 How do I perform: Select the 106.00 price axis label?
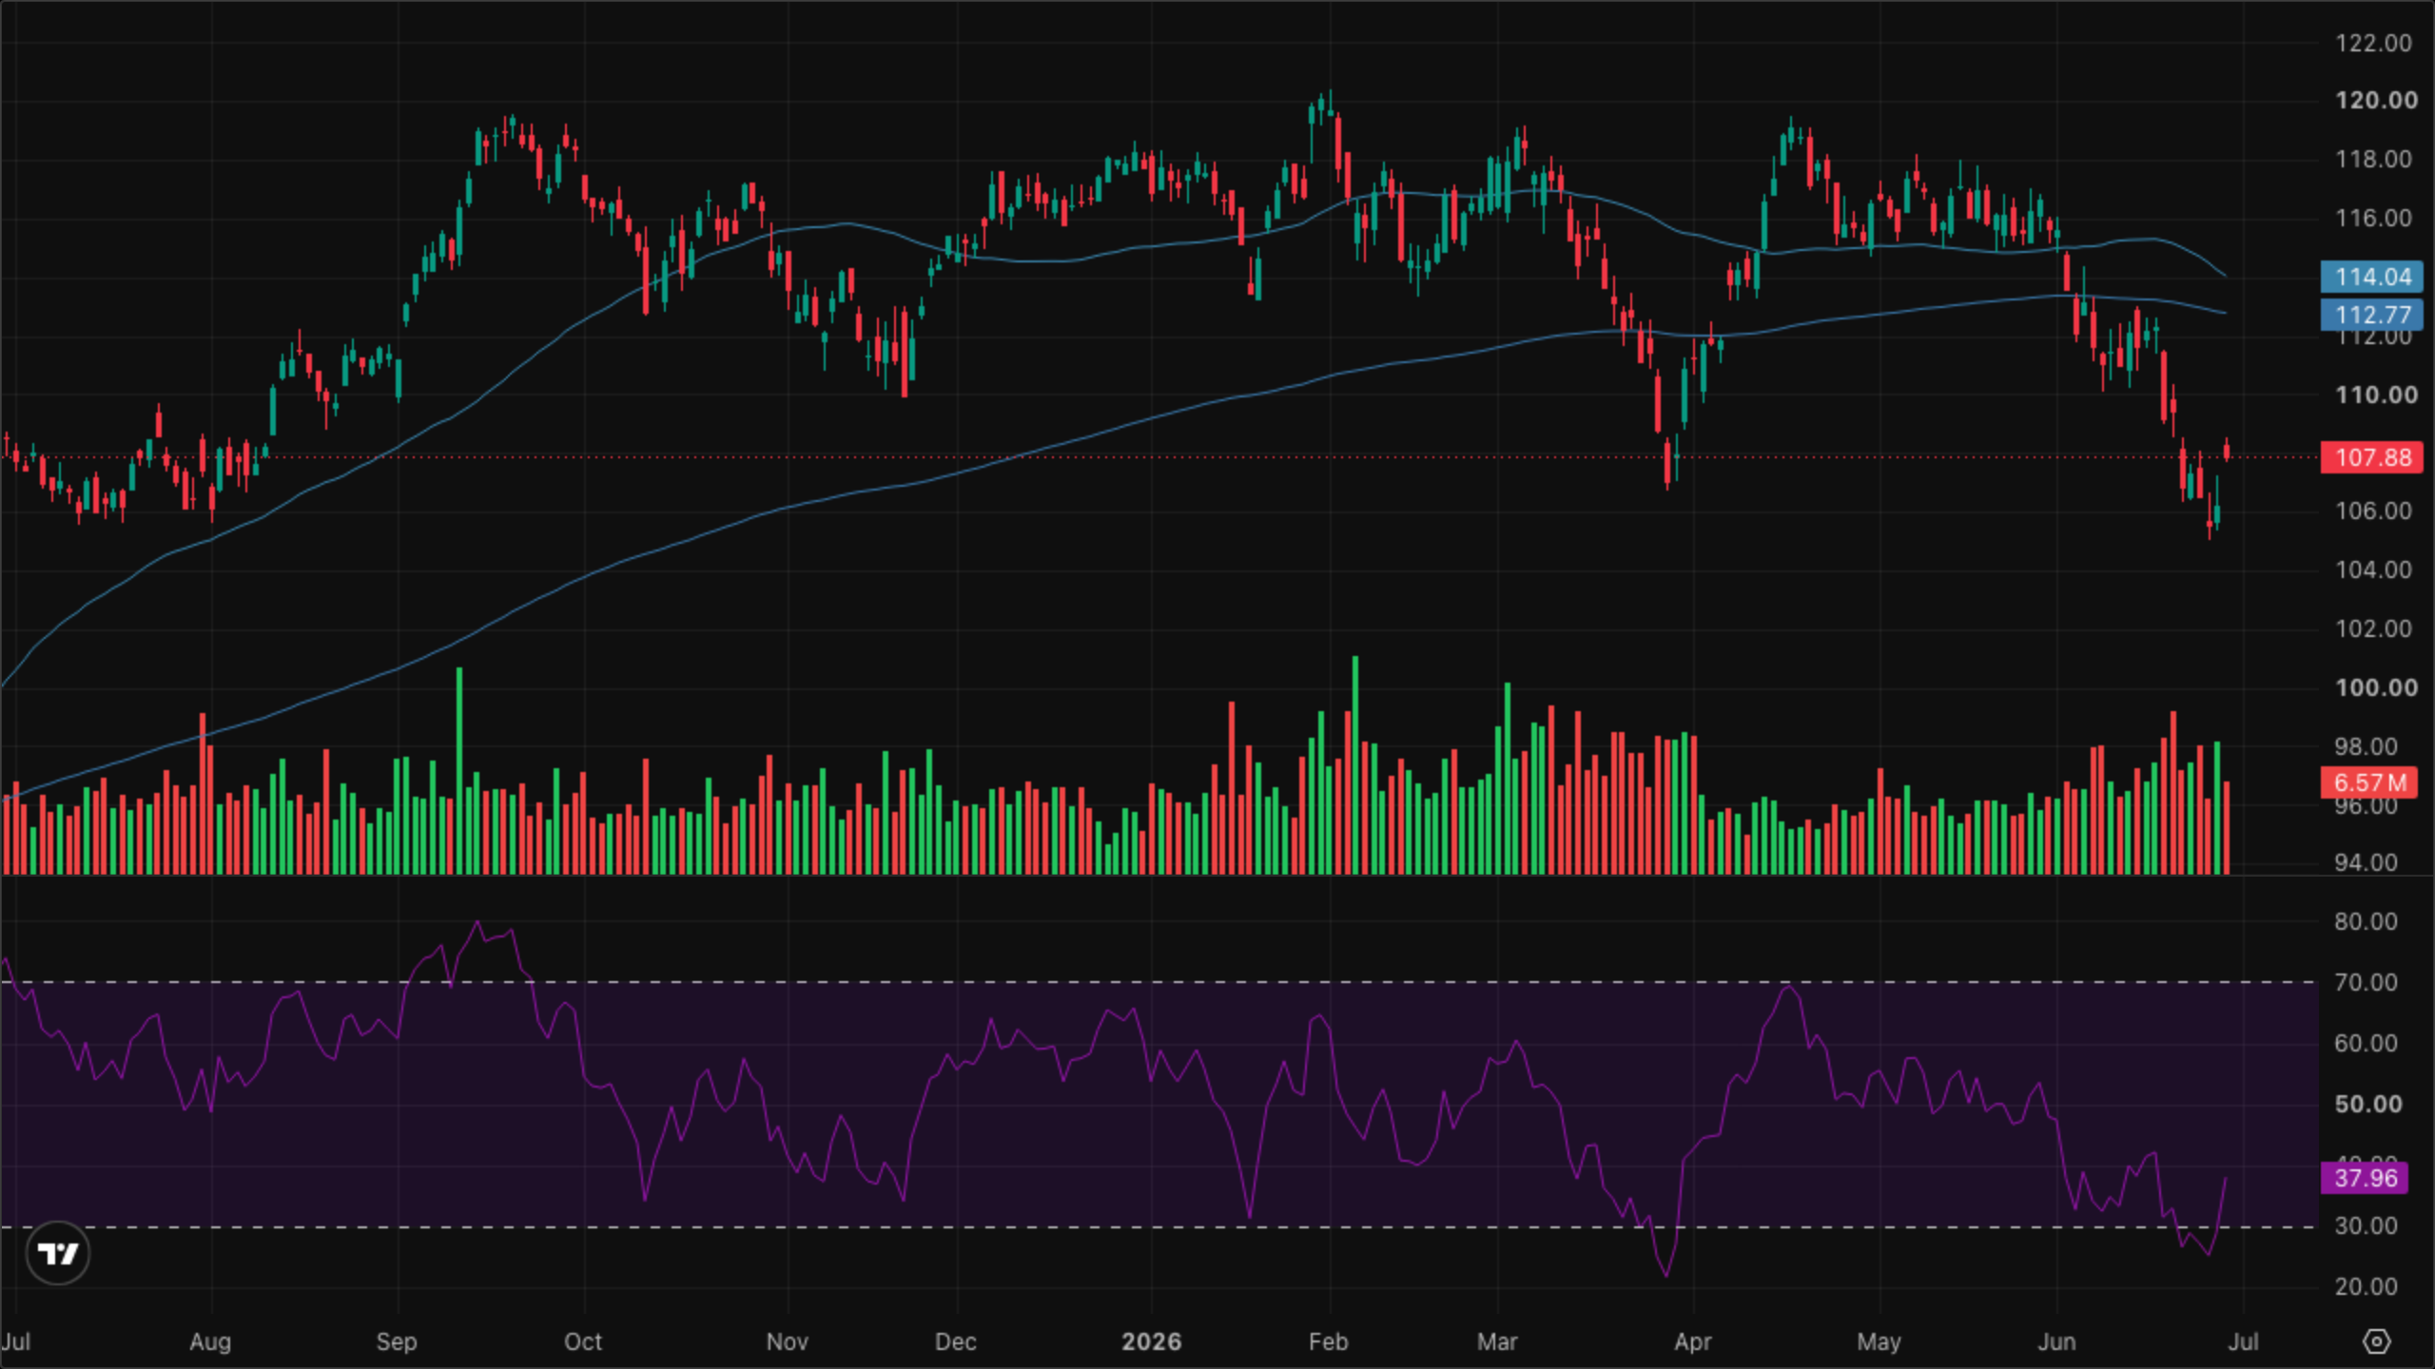pos(2373,511)
